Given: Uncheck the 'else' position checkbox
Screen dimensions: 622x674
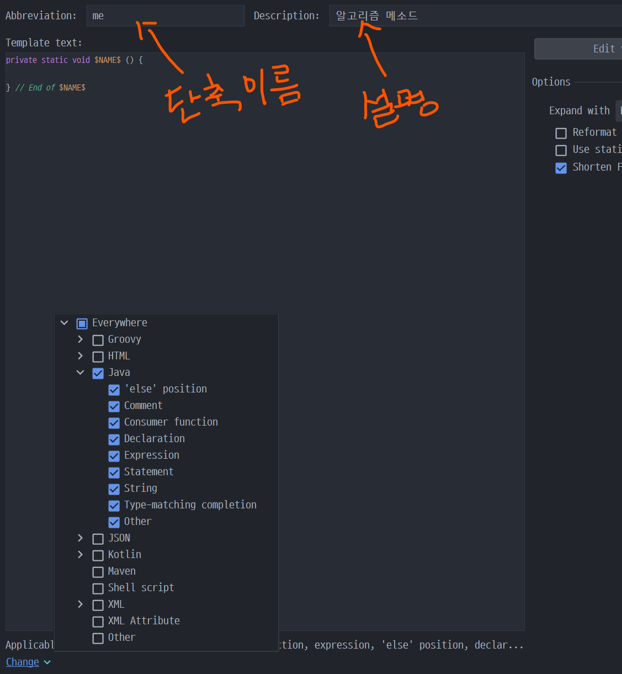Looking at the screenshot, I should (114, 390).
